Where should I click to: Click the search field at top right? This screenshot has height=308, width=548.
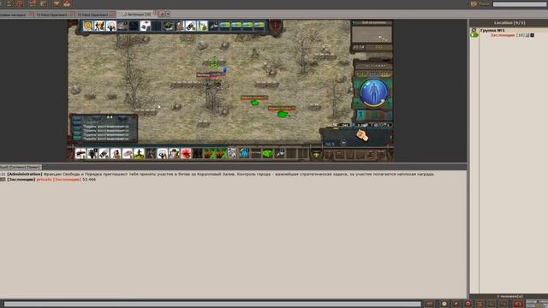pyautogui.click(x=520, y=3)
